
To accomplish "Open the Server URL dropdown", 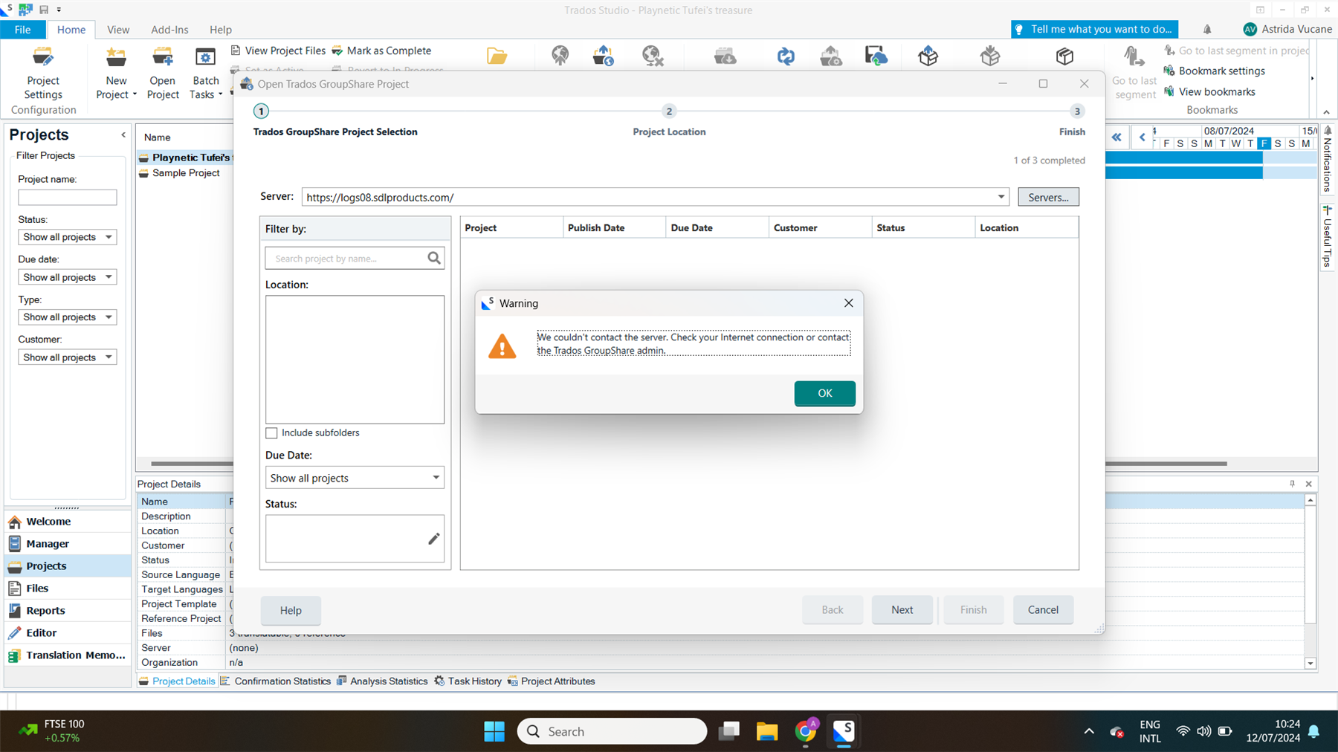I will coord(1001,197).
